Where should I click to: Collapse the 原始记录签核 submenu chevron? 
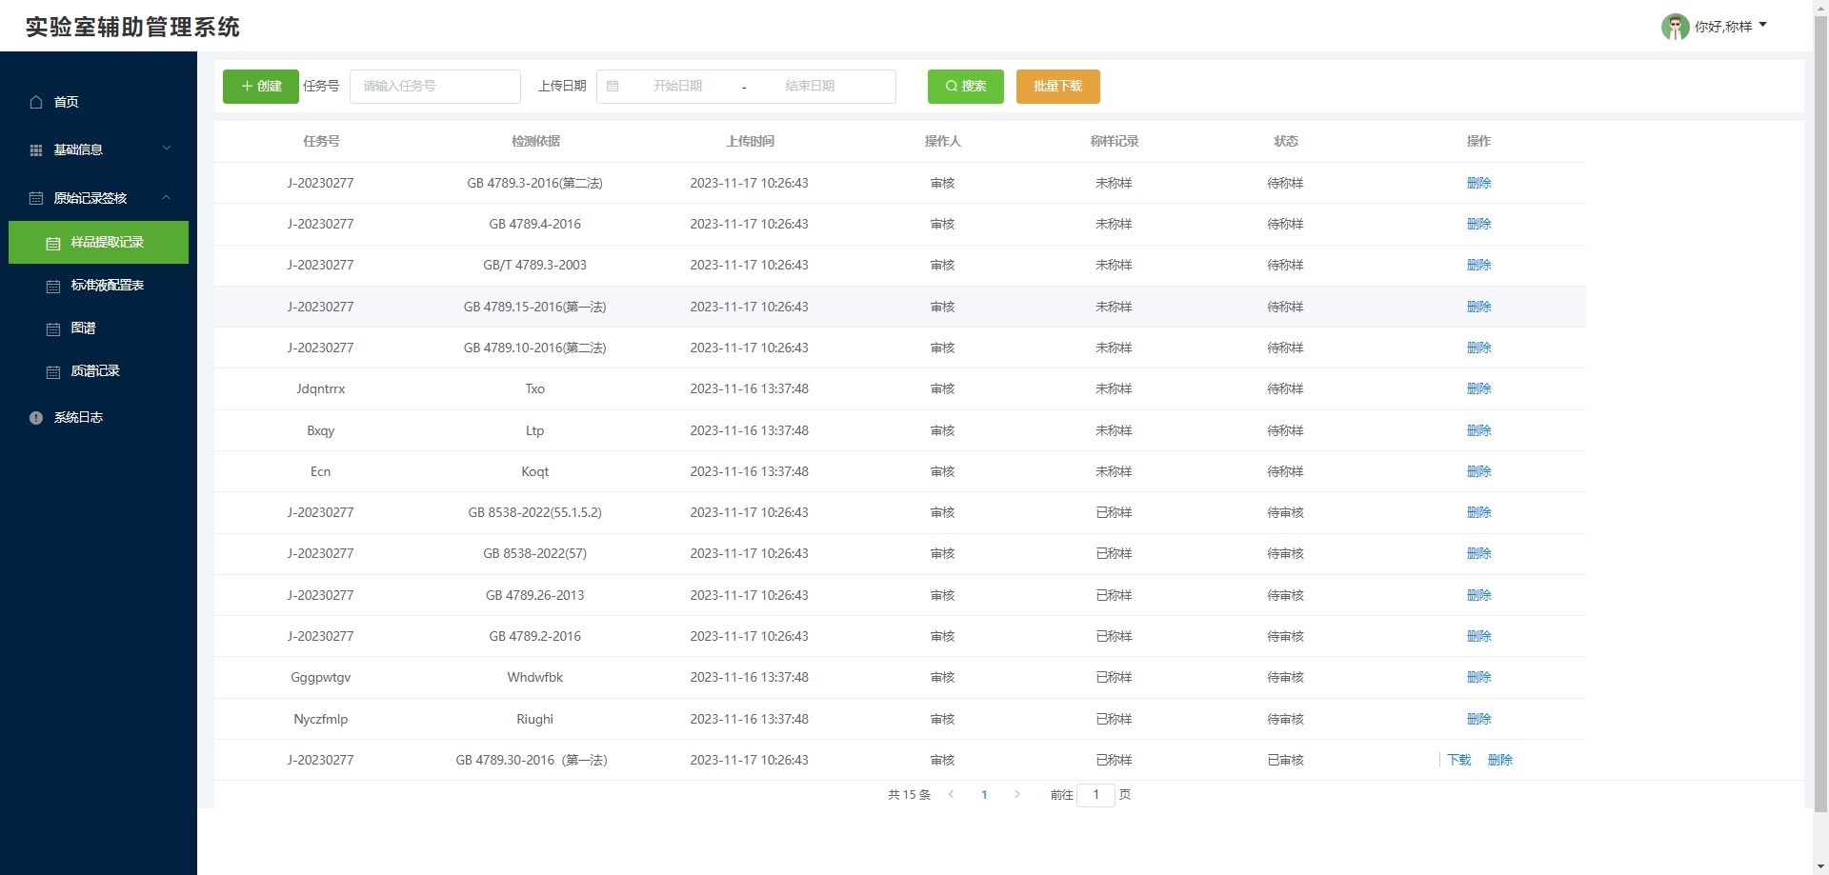click(x=167, y=198)
